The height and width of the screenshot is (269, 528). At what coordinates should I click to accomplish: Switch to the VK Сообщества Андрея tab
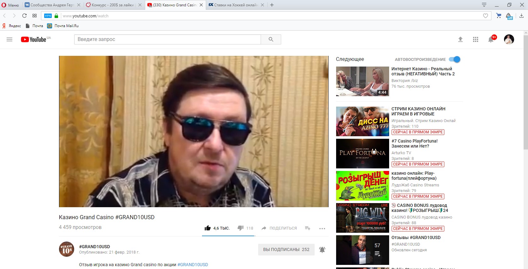pos(52,5)
